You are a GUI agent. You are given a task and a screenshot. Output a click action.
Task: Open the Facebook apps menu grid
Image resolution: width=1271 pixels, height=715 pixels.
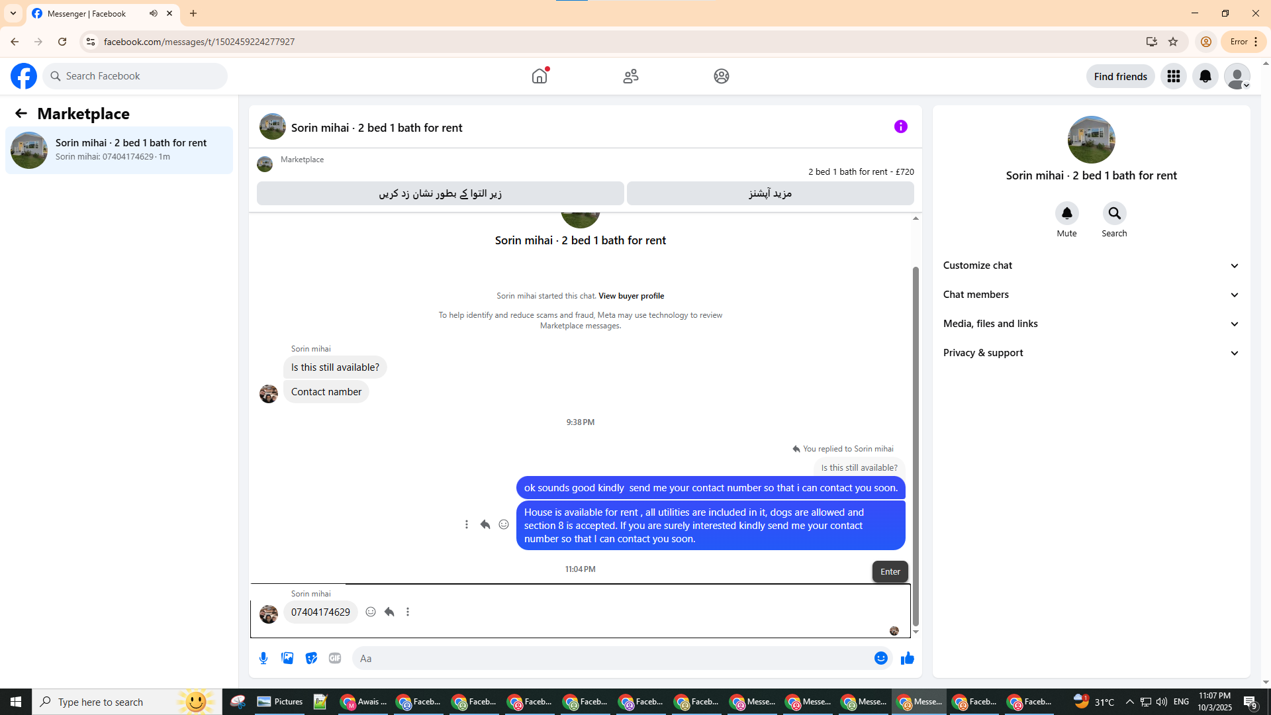point(1174,76)
